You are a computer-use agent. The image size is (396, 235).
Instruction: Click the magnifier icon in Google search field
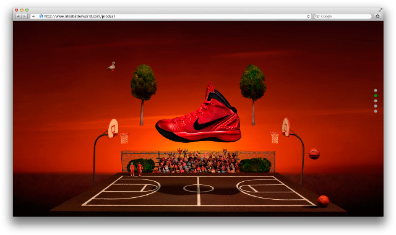[317, 17]
